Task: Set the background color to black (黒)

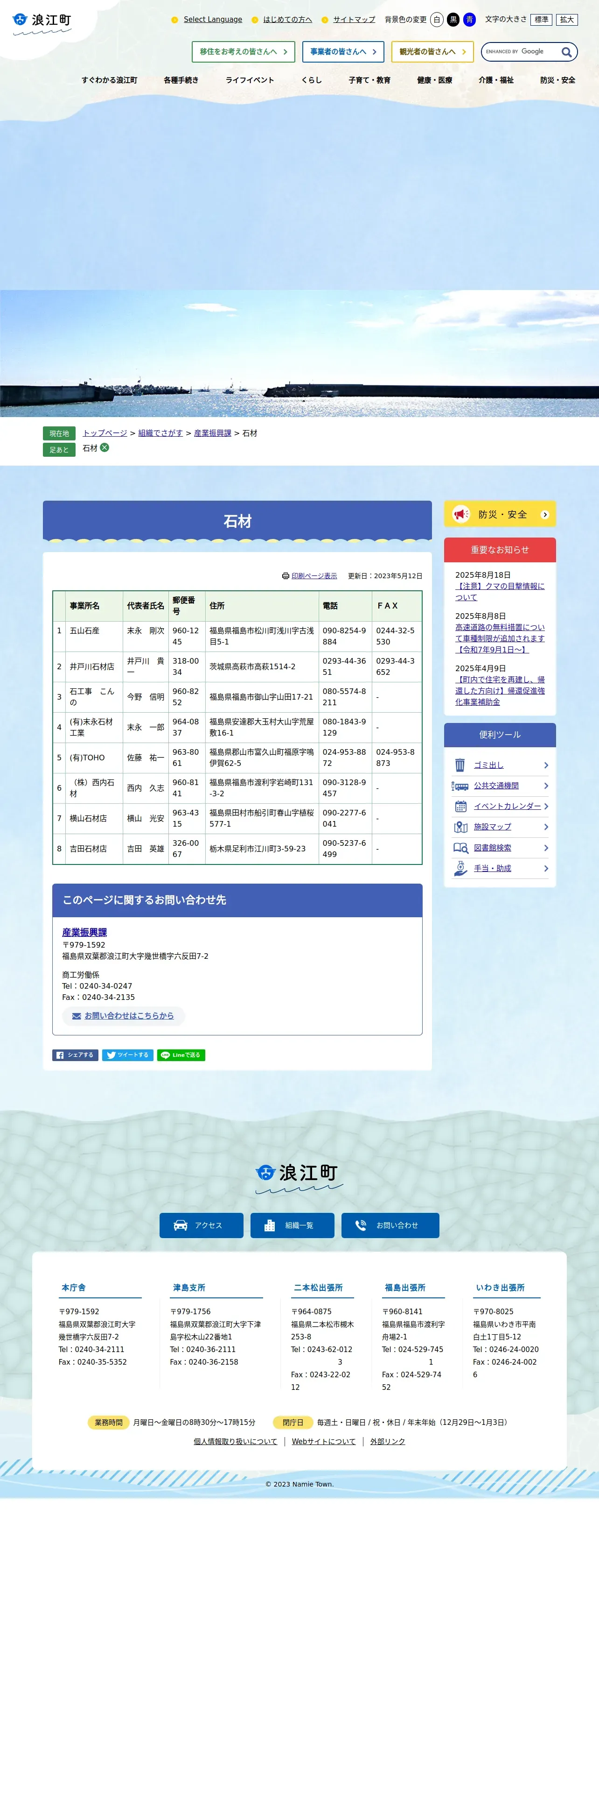Action: (x=453, y=20)
